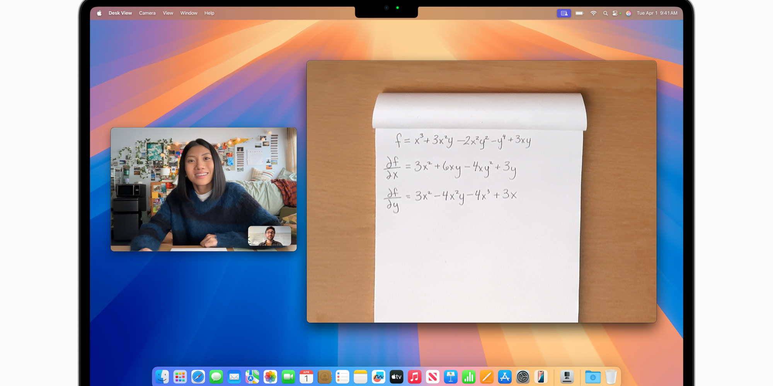The height and width of the screenshot is (386, 773).
Task: Open Freeform from the Dock
Action: point(378,377)
